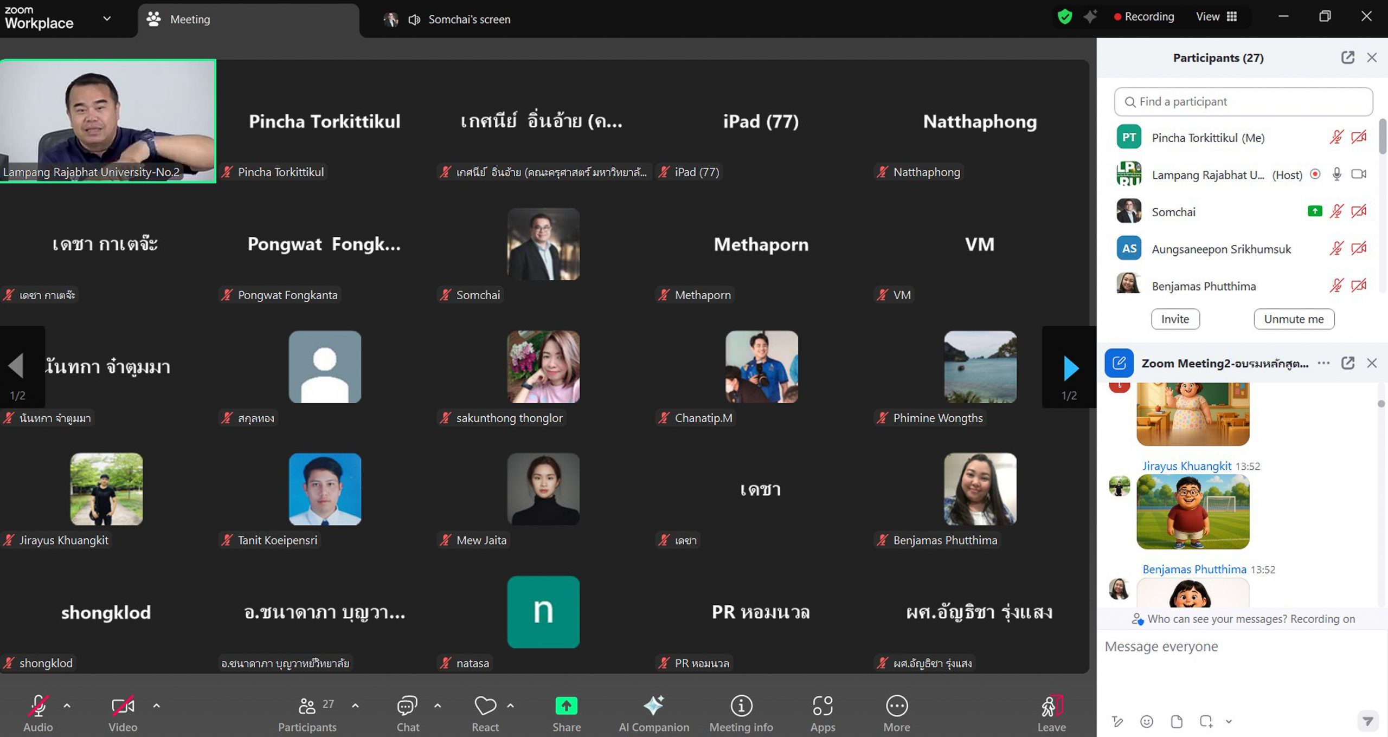
Task: Expand the React options caret
Action: 510,706
